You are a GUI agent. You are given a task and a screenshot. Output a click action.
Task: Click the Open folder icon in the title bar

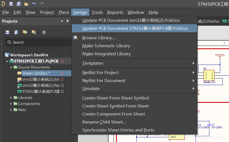pyautogui.click(x=26, y=4)
